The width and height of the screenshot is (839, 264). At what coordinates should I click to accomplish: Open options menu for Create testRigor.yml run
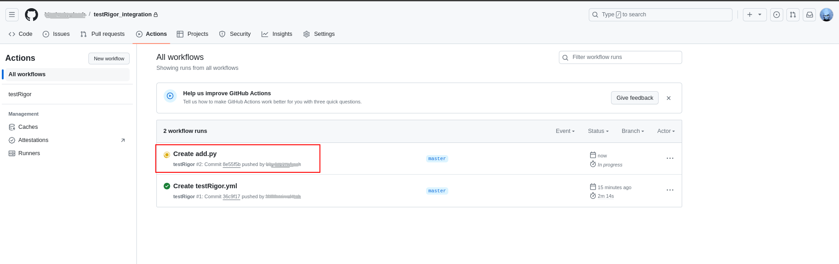coord(670,190)
